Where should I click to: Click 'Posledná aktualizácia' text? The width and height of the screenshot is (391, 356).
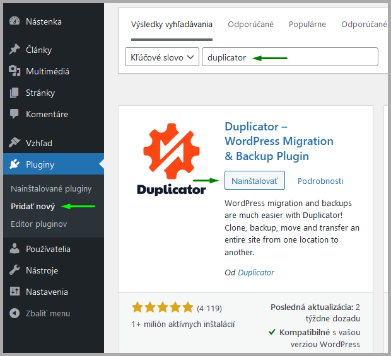click(312, 307)
